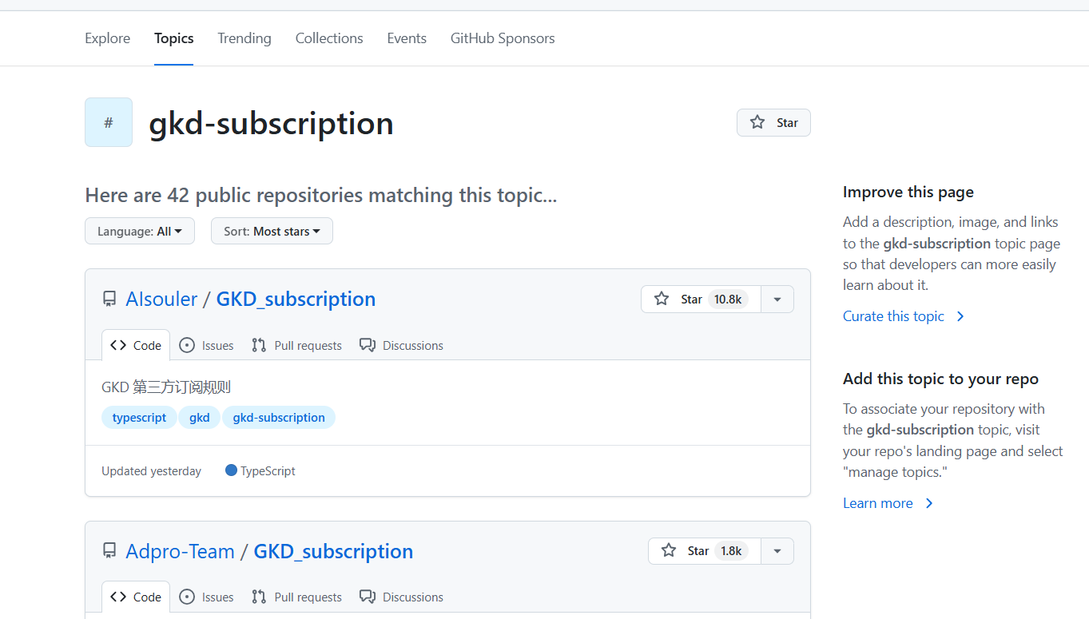
Task: Open Issues for Alsouler GKD_subscription
Action: pos(207,345)
